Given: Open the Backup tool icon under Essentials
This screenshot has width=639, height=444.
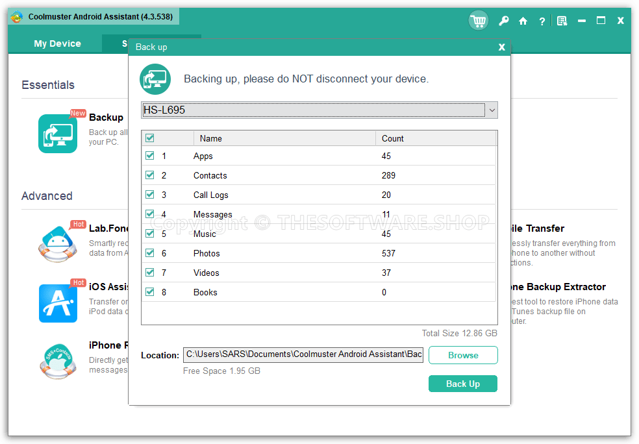Looking at the screenshot, I should point(58,134).
